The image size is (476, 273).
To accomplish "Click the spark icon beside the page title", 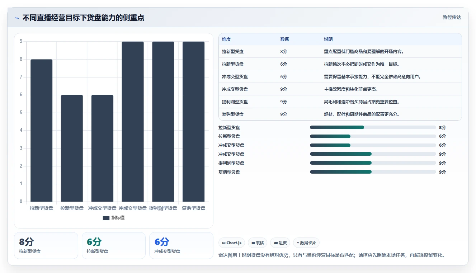I will coord(17,18).
